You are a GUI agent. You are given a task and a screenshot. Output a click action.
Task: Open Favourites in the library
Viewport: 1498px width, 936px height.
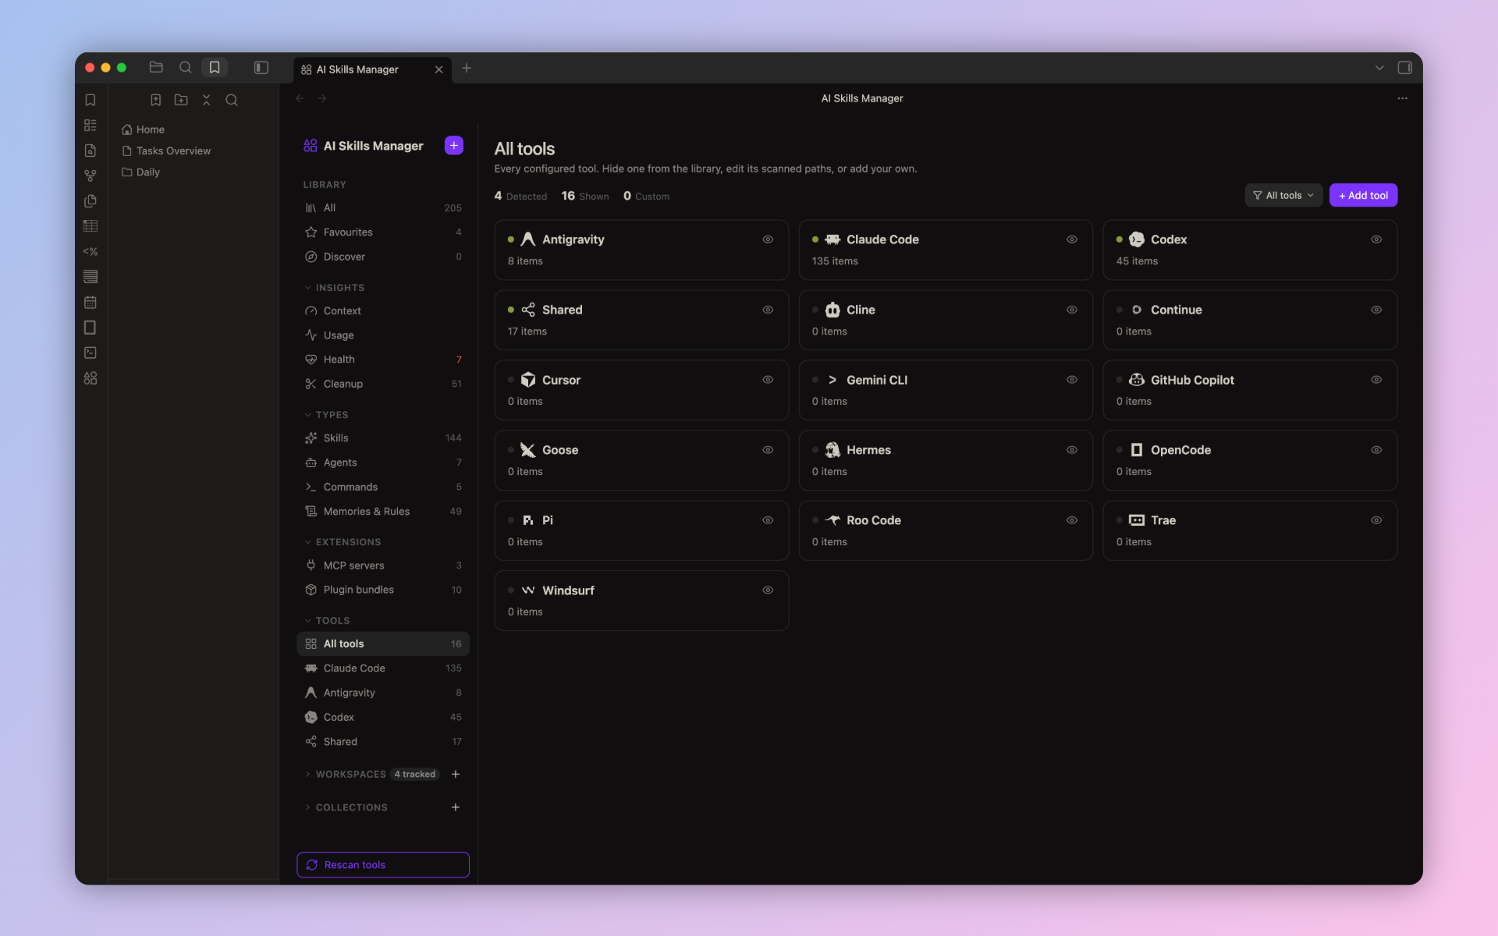(x=383, y=232)
